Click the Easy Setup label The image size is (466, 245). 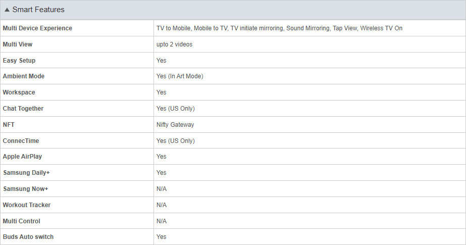[x=19, y=60]
